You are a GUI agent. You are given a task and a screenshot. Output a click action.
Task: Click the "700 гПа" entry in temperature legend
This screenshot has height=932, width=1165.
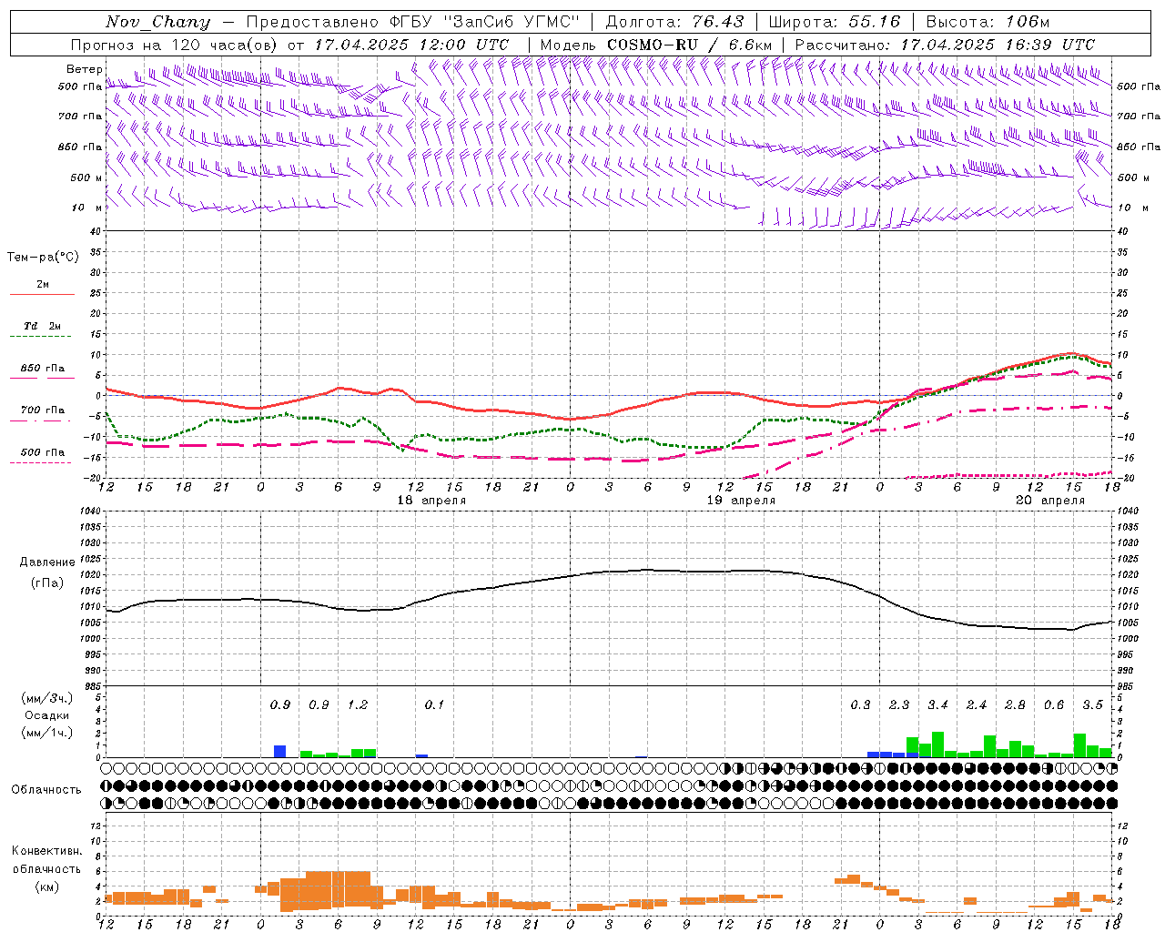point(43,410)
